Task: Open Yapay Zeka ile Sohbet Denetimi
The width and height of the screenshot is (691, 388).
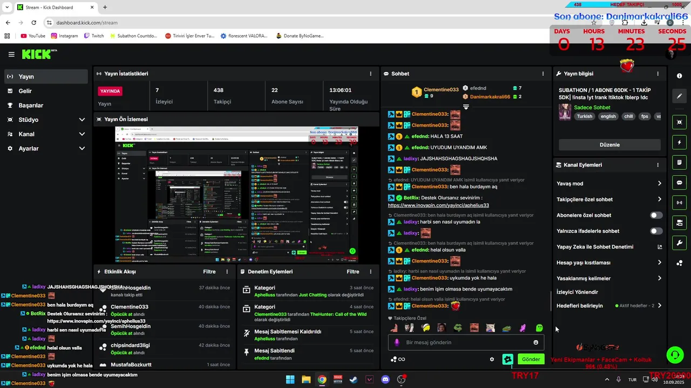Action: click(609, 247)
